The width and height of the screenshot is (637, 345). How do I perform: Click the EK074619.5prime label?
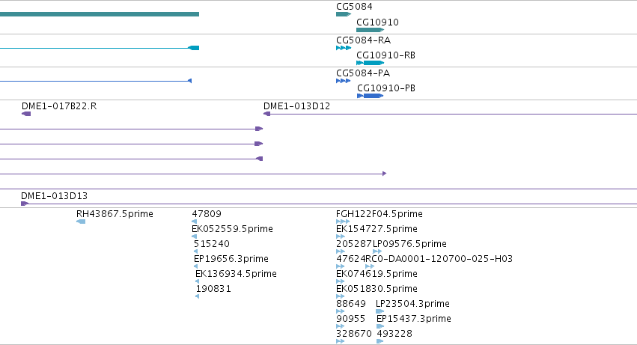tap(377, 274)
